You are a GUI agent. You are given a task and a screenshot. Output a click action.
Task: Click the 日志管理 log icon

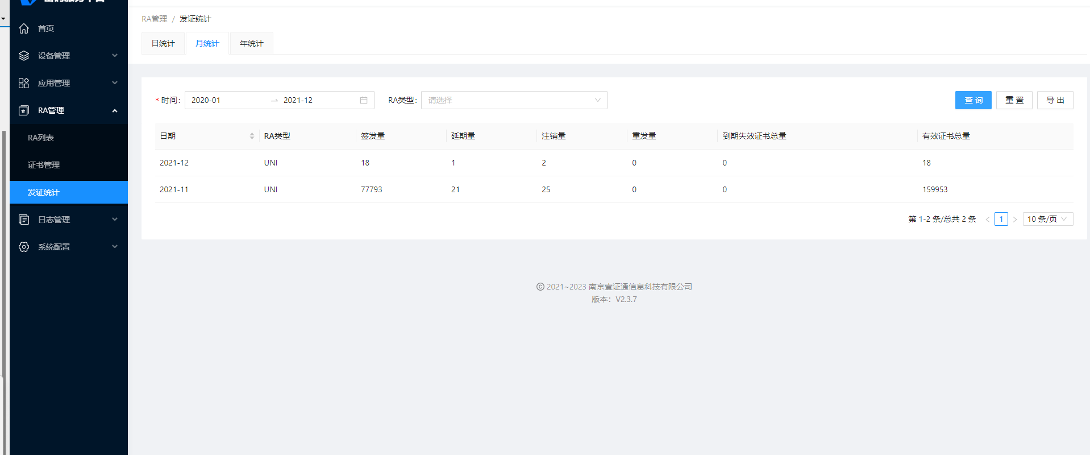(24, 220)
